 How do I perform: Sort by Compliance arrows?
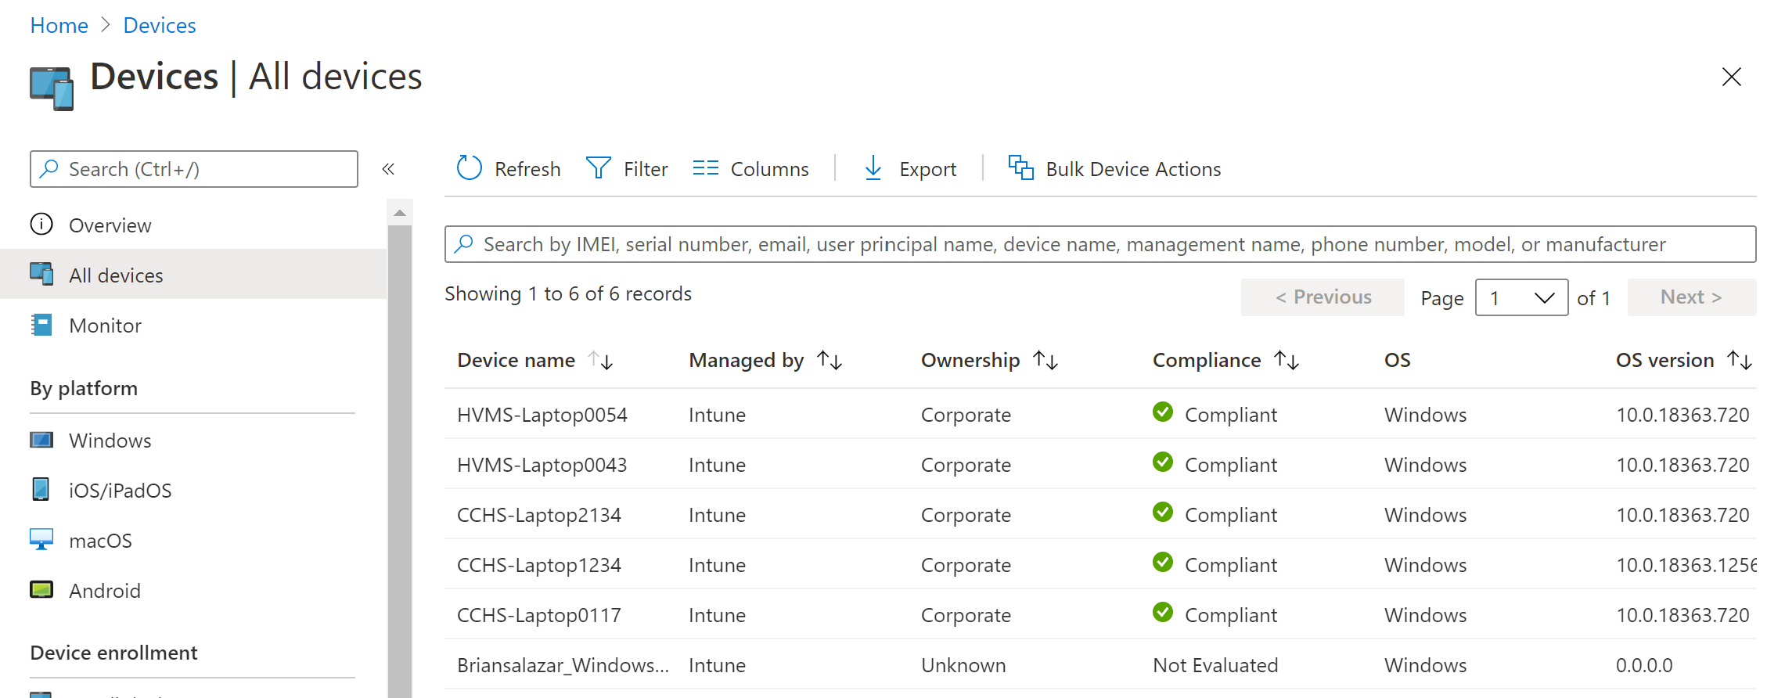click(x=1287, y=360)
